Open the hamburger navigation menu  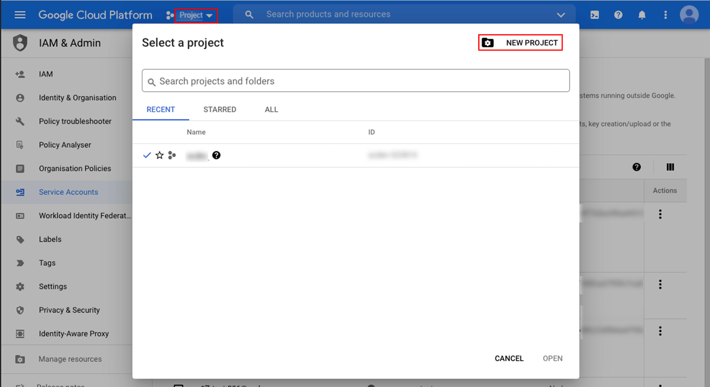tap(20, 15)
